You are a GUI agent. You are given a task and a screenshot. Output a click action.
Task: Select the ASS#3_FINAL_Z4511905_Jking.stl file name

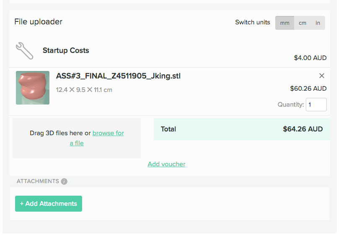coord(119,76)
